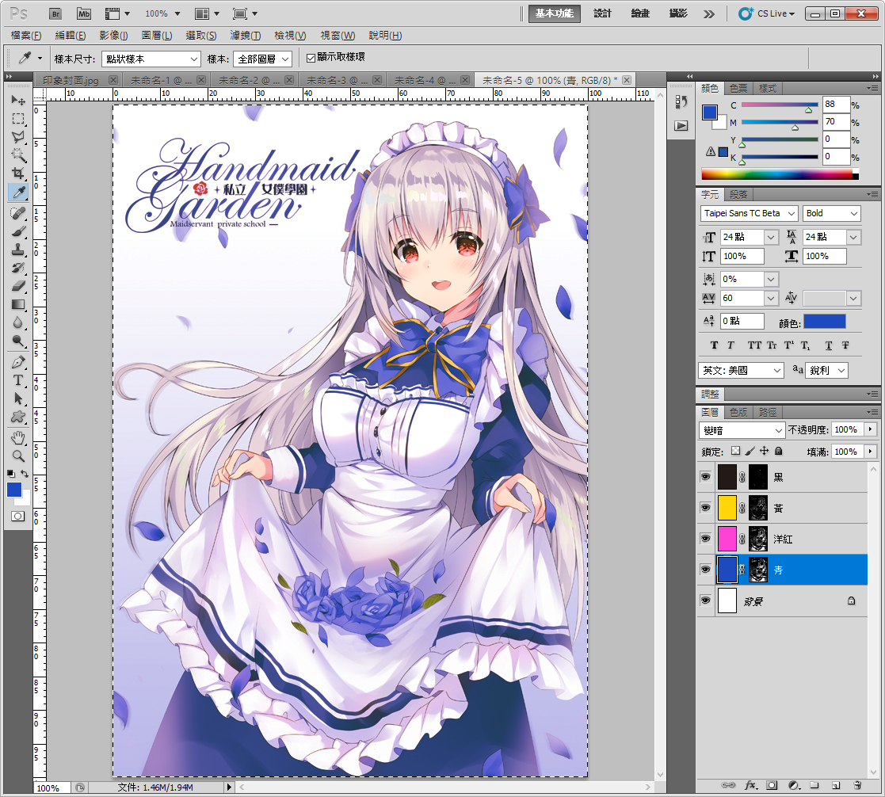Open the CS Live dropdown
This screenshot has height=797, width=885.
769,14
